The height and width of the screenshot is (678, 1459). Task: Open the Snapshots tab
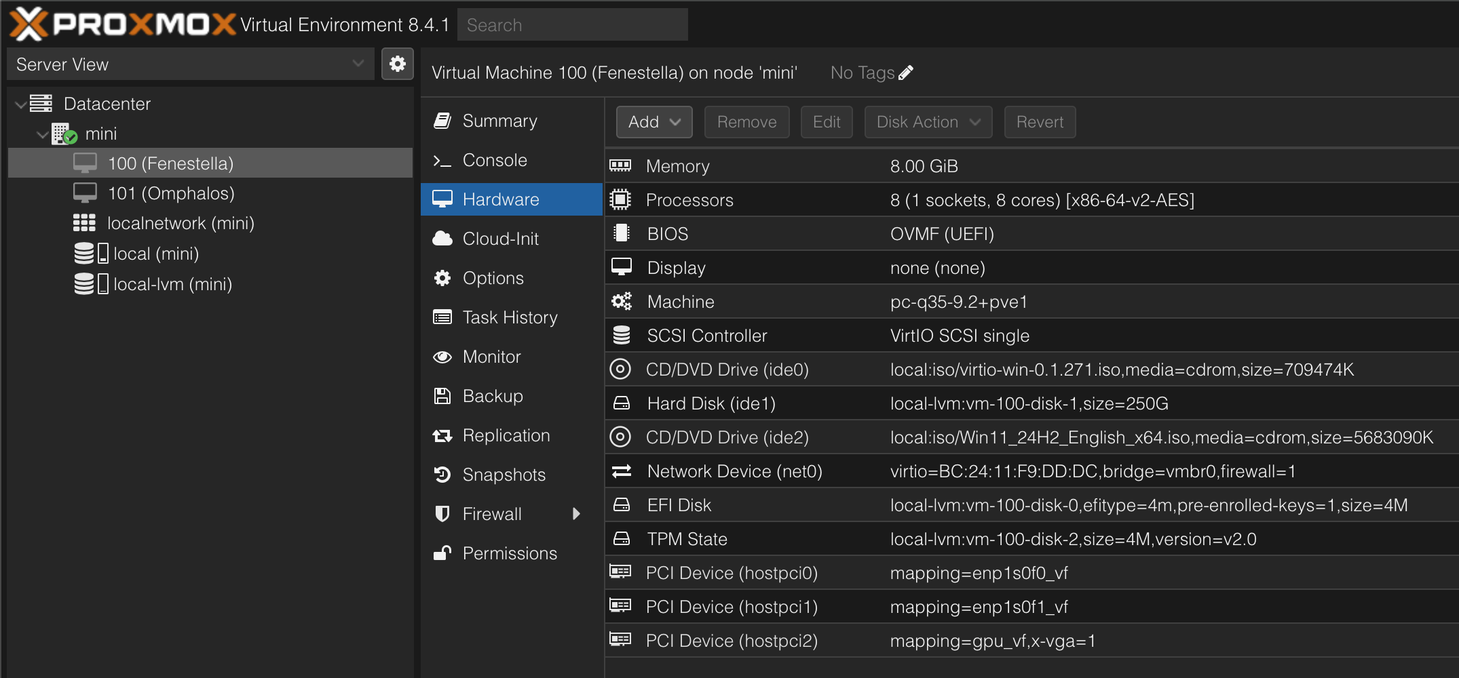pyautogui.click(x=511, y=475)
